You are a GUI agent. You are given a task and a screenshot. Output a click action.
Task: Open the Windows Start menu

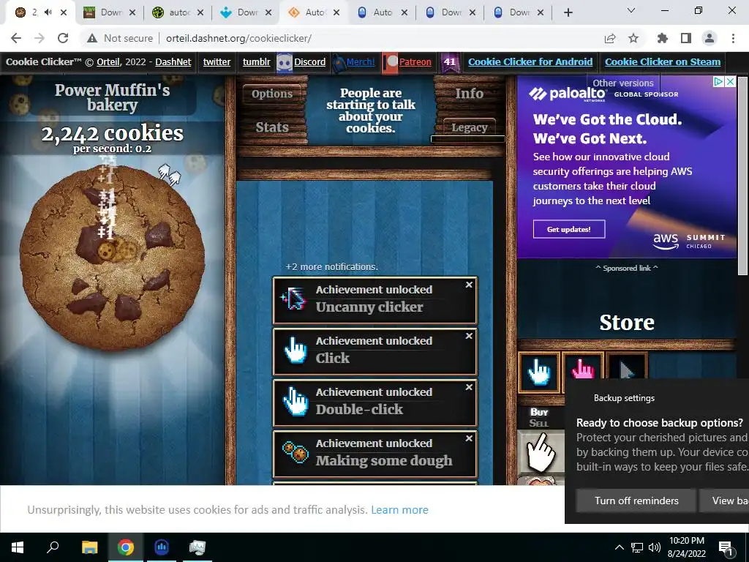[x=18, y=547]
